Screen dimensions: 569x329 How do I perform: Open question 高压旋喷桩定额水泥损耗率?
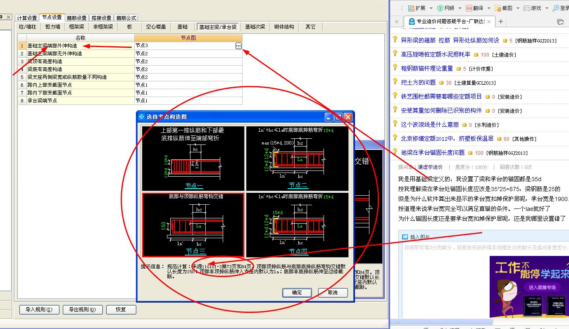pyautogui.click(x=436, y=54)
